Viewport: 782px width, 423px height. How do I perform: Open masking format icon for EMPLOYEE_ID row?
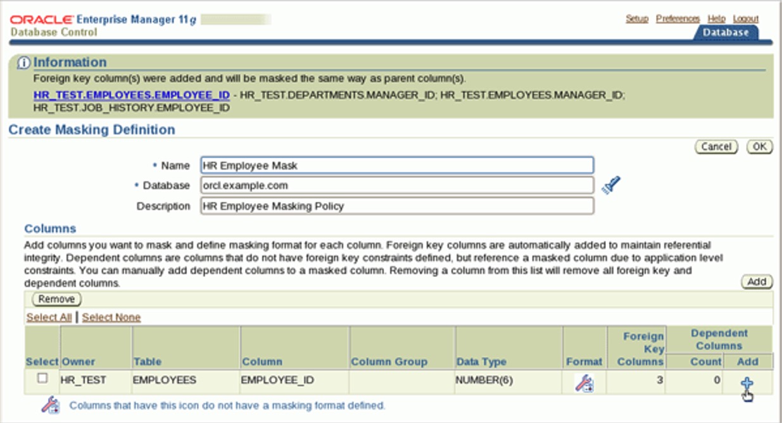click(x=584, y=383)
